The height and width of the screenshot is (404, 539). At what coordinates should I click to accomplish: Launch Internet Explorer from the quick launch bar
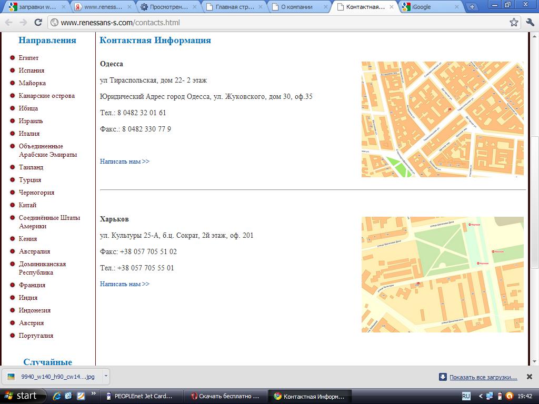tap(57, 396)
